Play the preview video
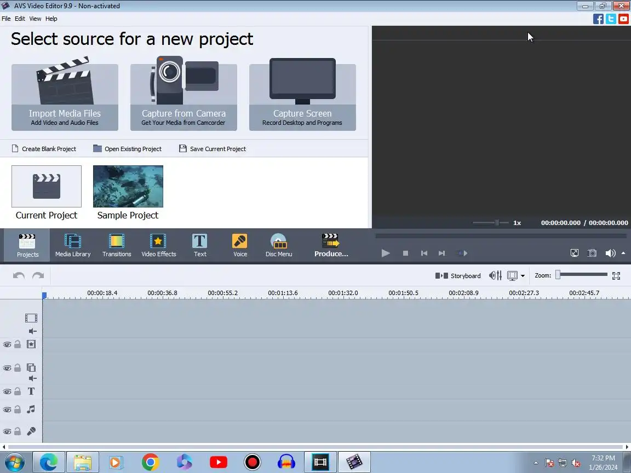The image size is (631, 473). click(386, 253)
